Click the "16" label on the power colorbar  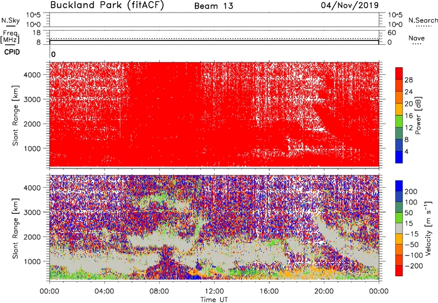[408, 116]
